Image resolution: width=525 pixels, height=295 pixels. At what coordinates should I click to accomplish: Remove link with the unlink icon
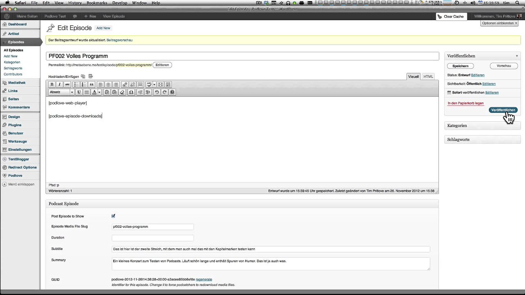(132, 84)
